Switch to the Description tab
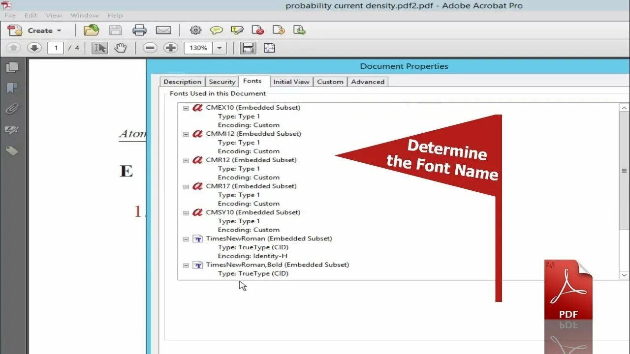 pyautogui.click(x=182, y=82)
